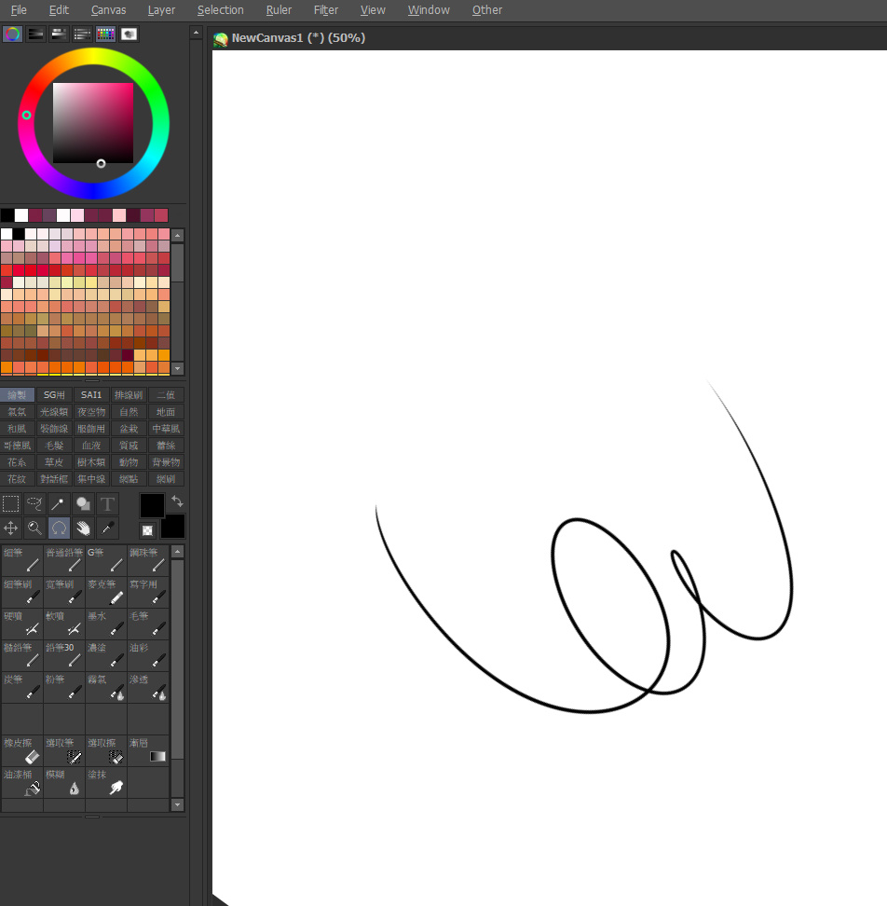Select the shape tool
This screenshot has height=906, width=887.
pos(83,504)
